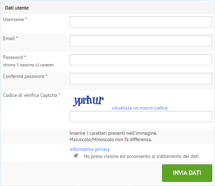Click the 'Ho preso visione ed acconsento' text
This screenshot has width=215, height=186.
(141, 156)
